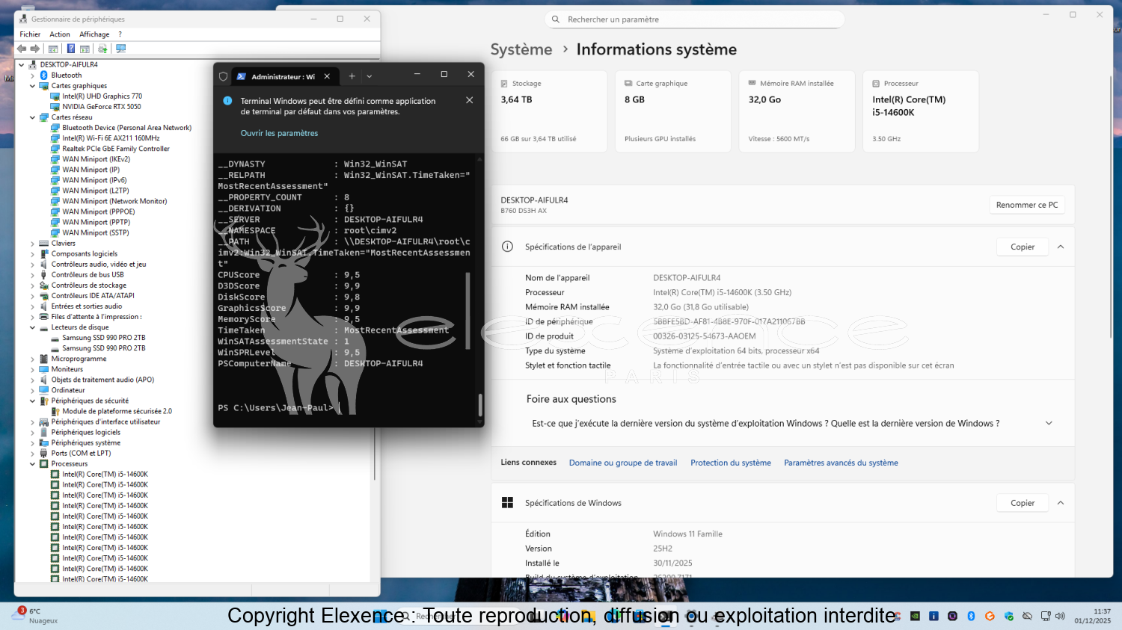This screenshot has height=630, width=1122.
Task: Click the blue help icon in Device Manager toolbar
Action: click(x=71, y=49)
